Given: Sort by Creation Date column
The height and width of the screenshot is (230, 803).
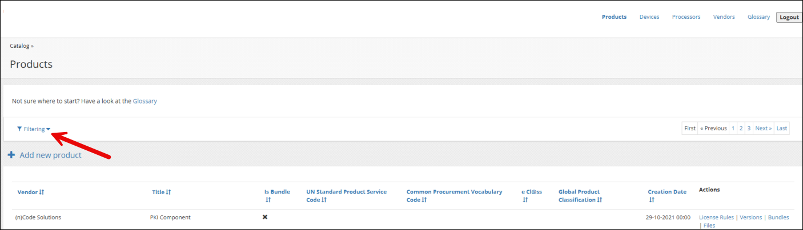Looking at the screenshot, I should [x=667, y=196].
